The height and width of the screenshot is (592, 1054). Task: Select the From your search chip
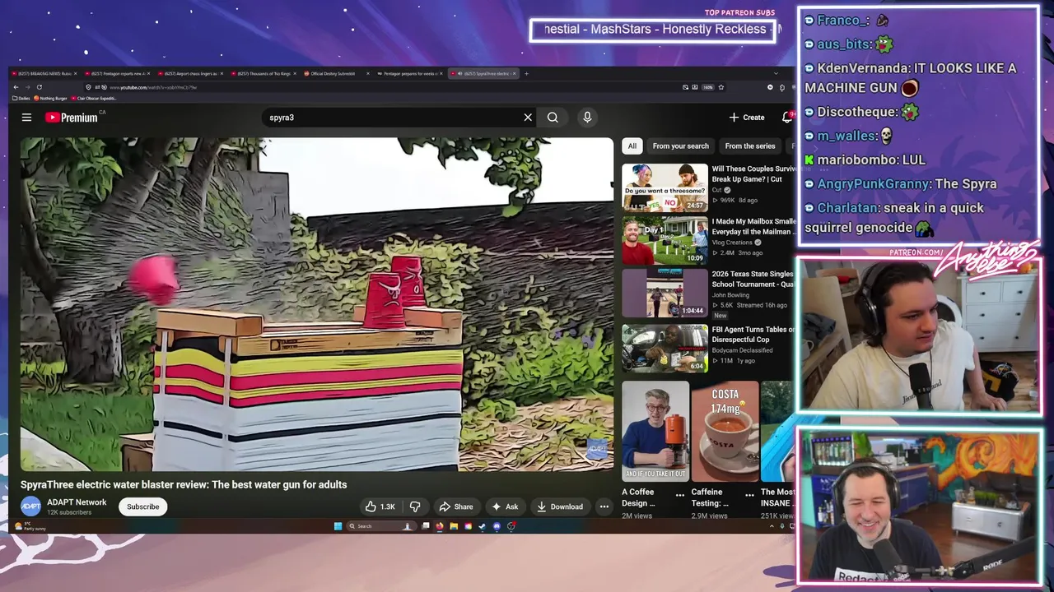[680, 146]
